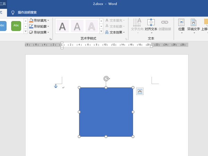Screen dimensions: 208x156
Task: Open shape styles group dialog launcher
Action: (x=51, y=39)
